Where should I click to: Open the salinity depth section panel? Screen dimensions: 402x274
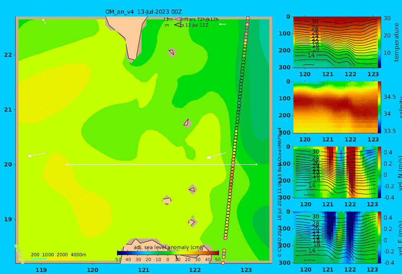tap(335, 107)
